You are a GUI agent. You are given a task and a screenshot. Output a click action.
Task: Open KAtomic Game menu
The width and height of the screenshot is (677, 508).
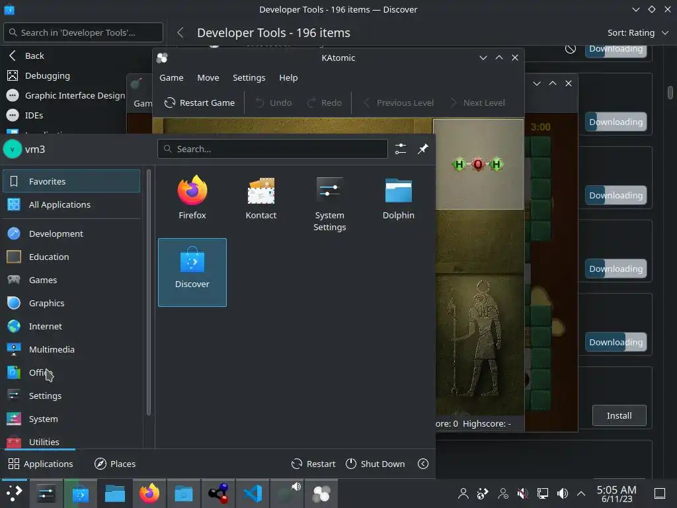tap(171, 78)
